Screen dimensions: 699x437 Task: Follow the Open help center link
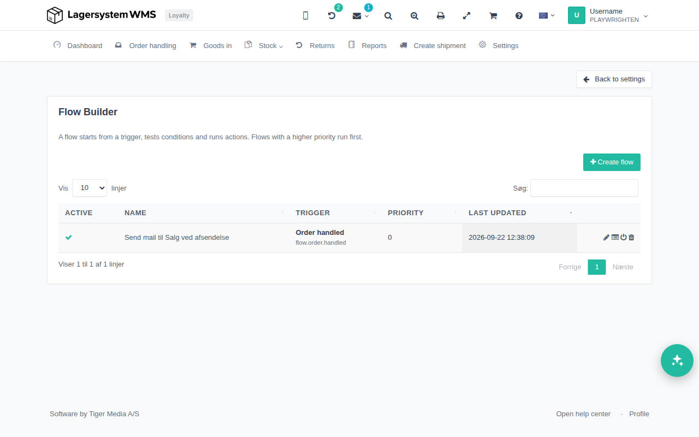click(583, 414)
